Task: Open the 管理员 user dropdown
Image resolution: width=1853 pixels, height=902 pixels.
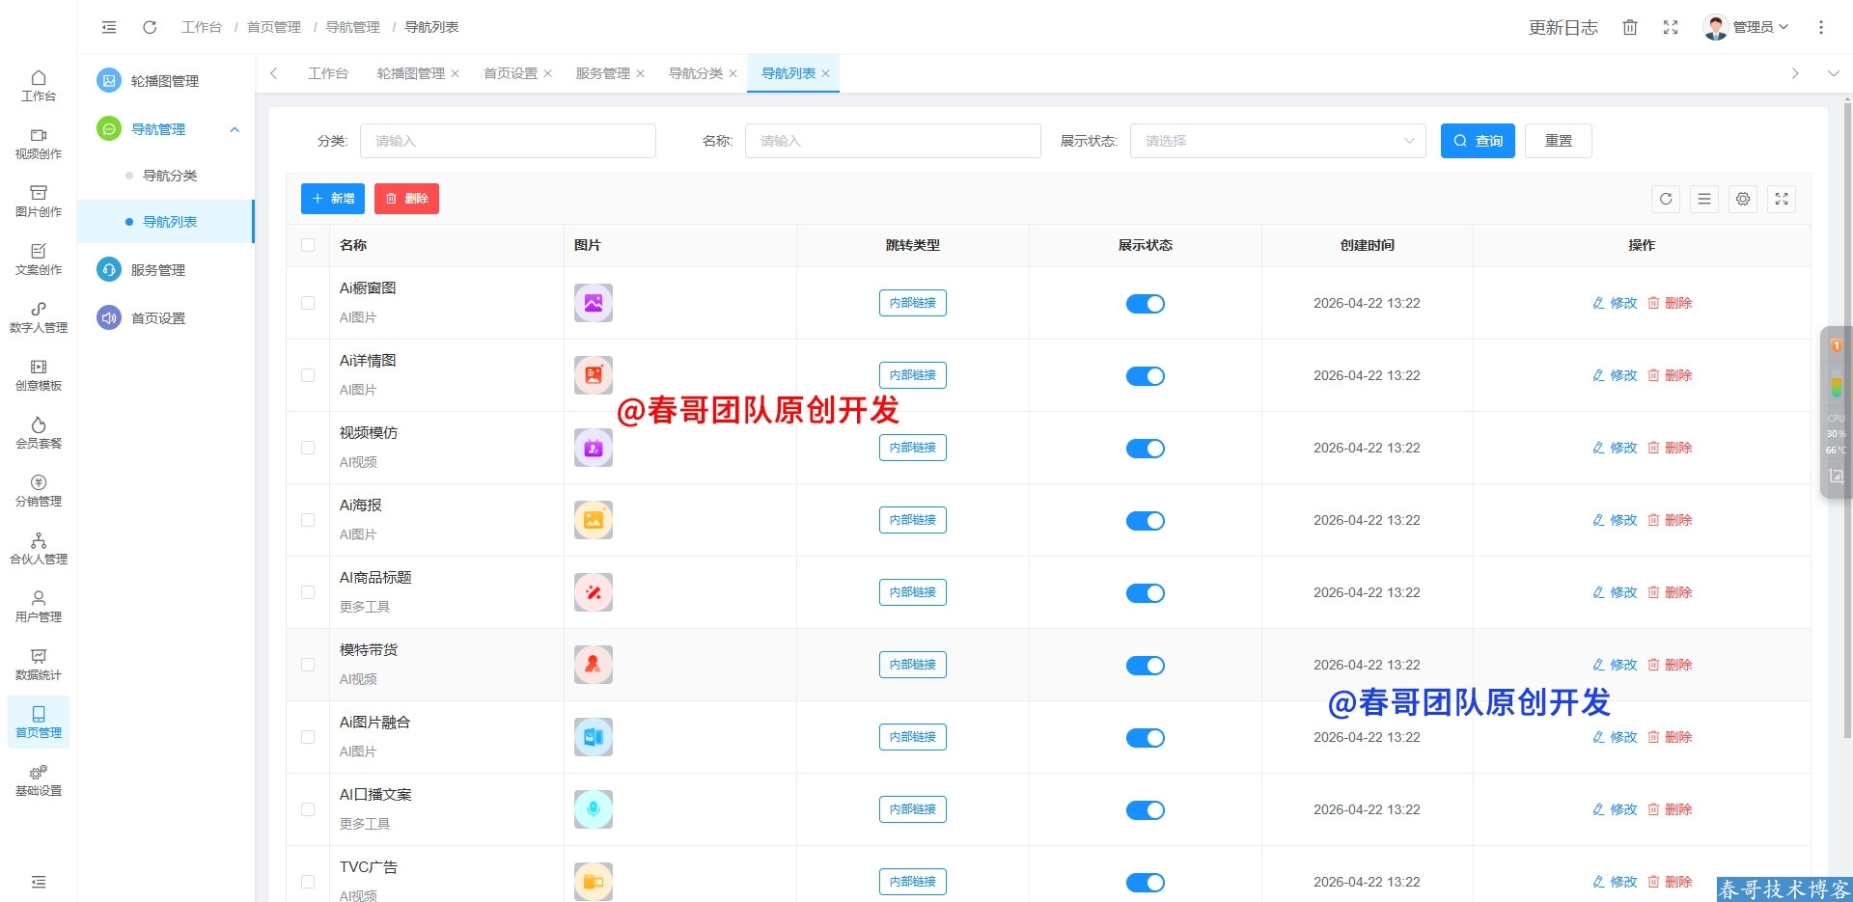Action: [x=1747, y=27]
